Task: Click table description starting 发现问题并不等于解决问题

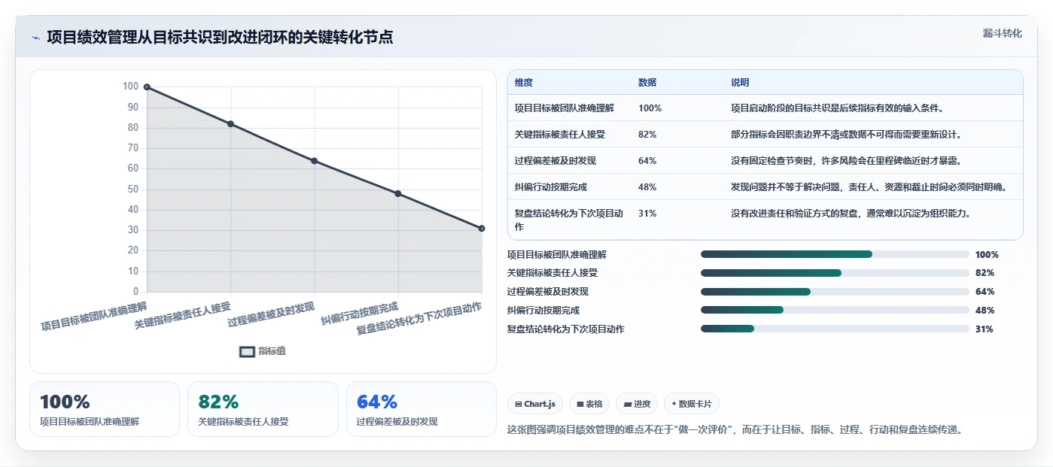Action: (869, 187)
